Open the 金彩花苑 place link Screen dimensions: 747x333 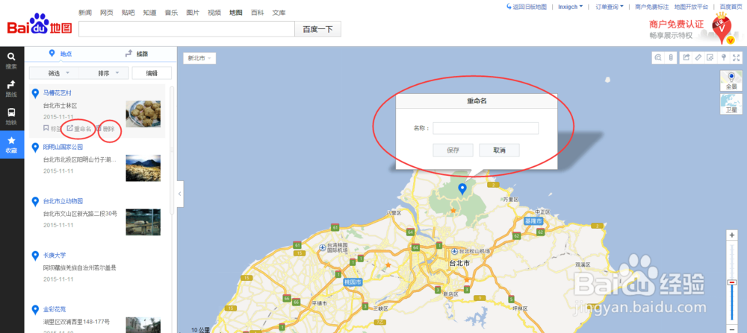click(55, 309)
